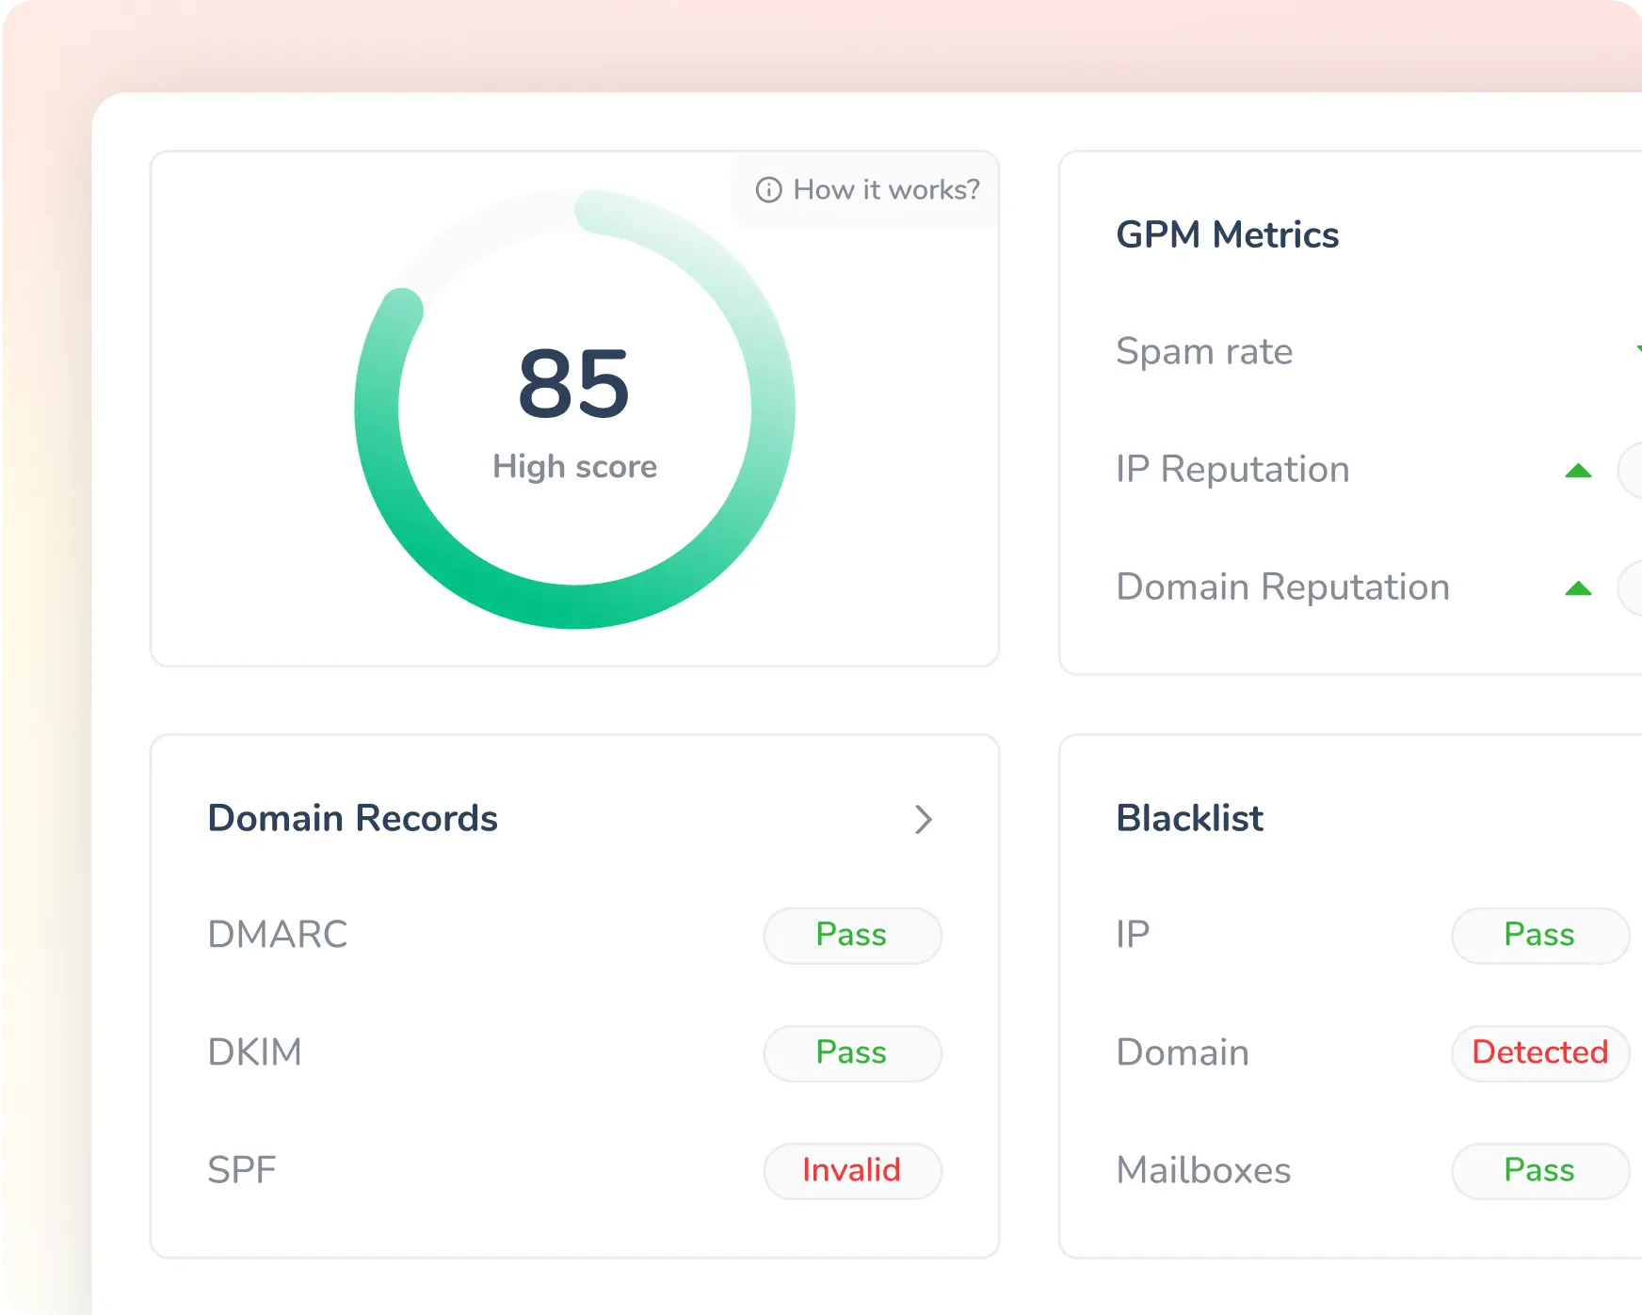Click the SPF Invalid status badge
Viewport: 1642px width, 1315px height.
click(x=852, y=1170)
